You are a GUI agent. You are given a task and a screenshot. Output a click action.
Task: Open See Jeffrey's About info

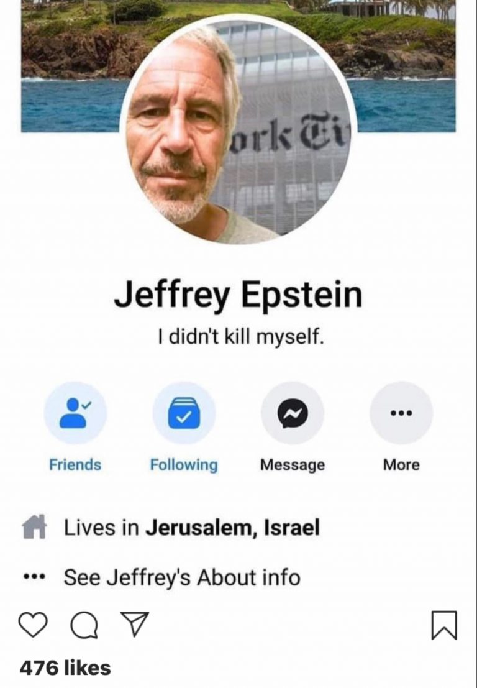[182, 577]
